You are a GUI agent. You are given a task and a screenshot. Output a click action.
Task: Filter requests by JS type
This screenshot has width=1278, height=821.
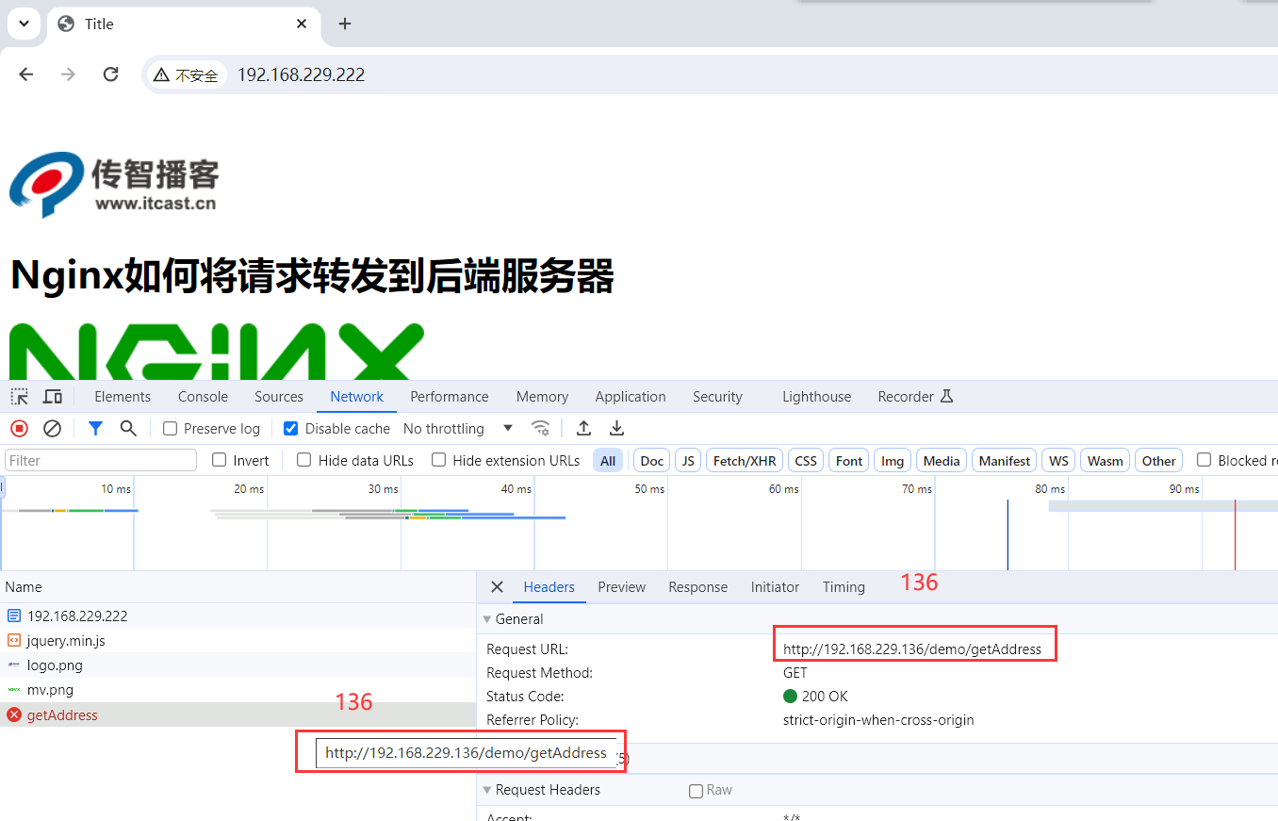688,461
